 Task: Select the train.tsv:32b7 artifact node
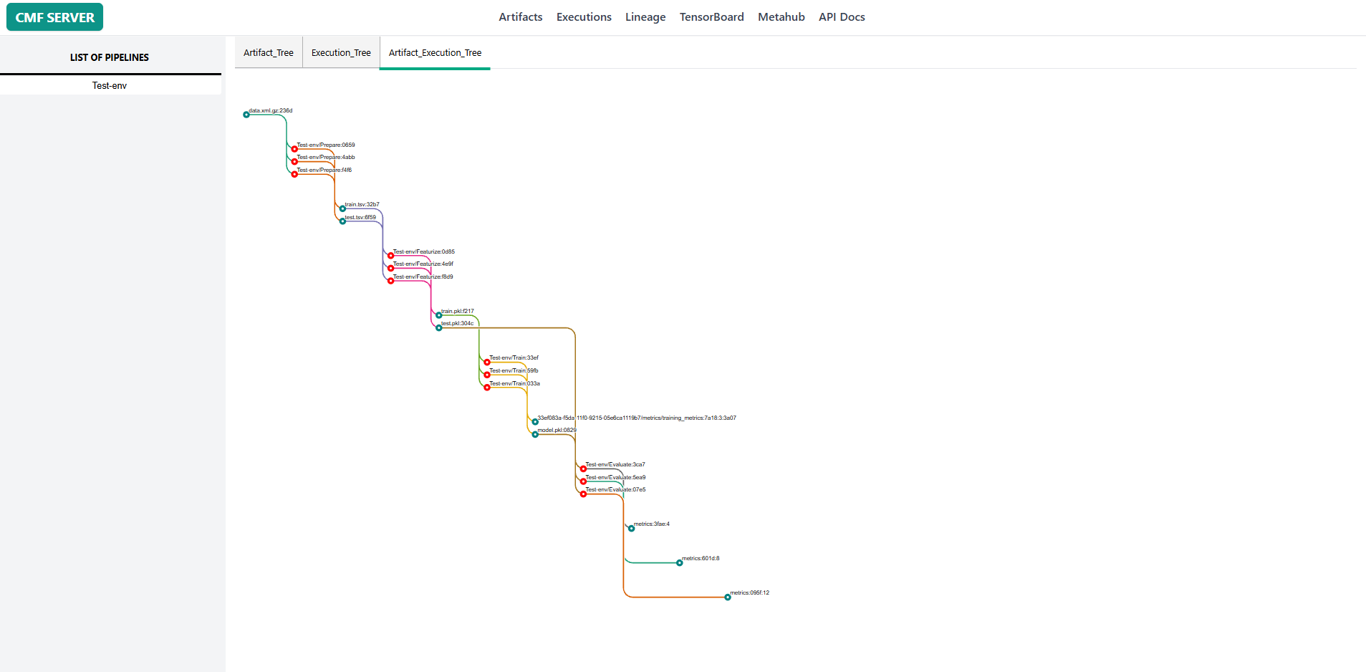(342, 208)
